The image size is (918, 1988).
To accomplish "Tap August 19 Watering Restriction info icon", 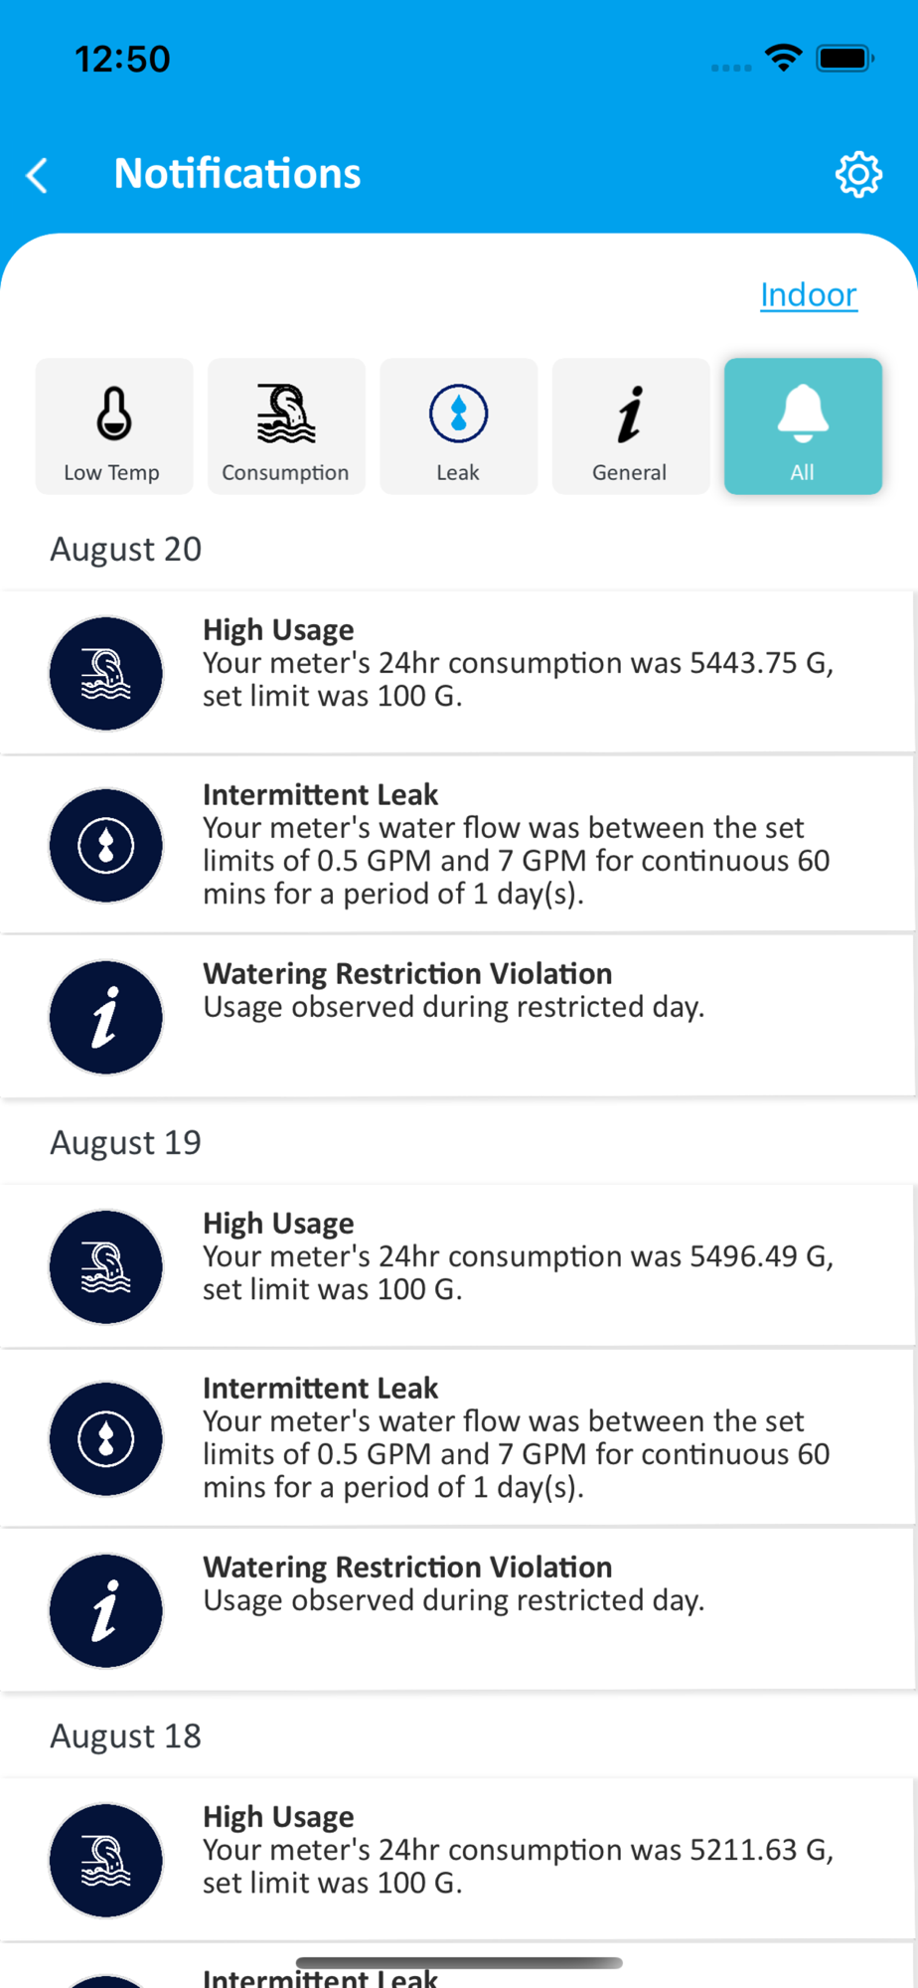I will click(106, 1610).
